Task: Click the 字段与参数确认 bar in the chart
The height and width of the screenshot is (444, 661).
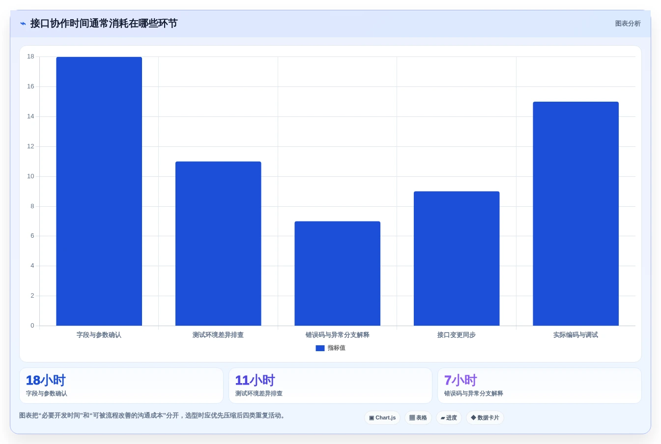Action: click(99, 191)
